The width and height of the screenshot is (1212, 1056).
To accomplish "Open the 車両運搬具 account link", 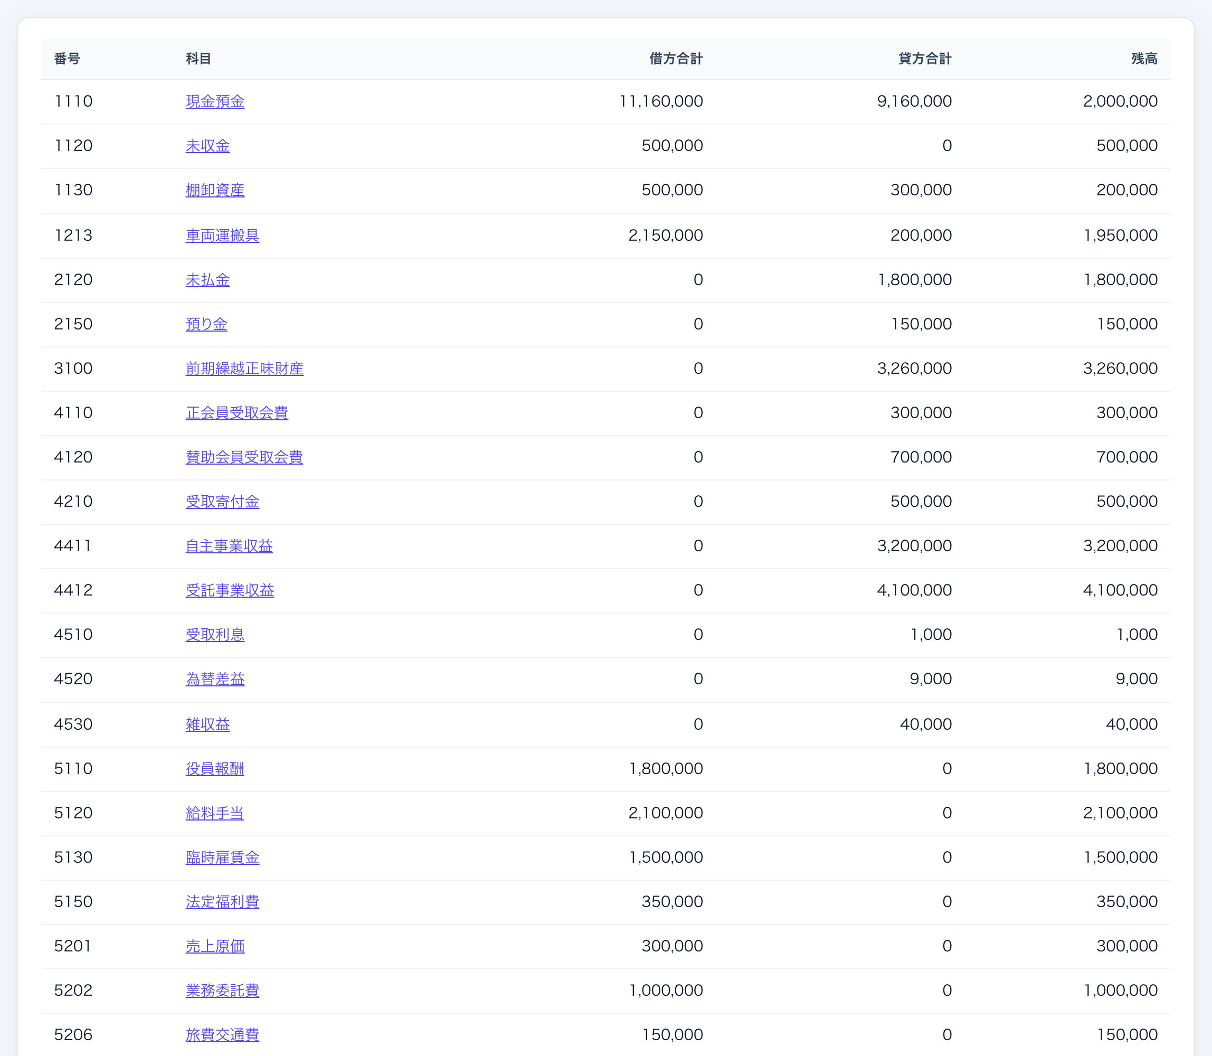I will 222,235.
